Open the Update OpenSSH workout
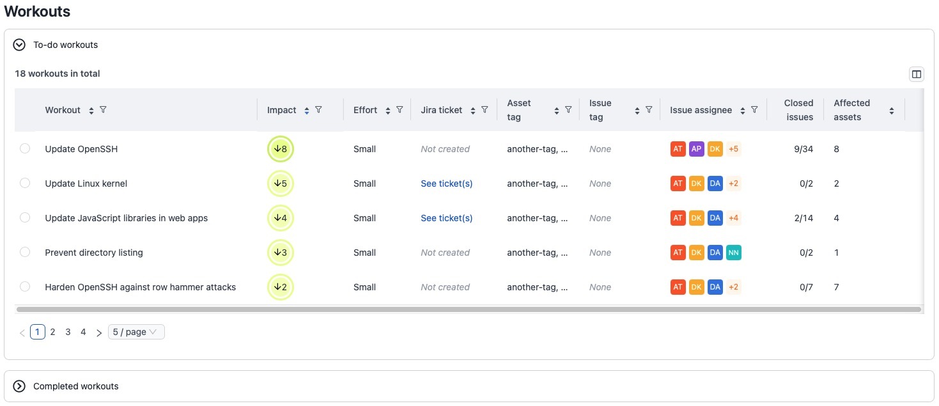This screenshot has width=939, height=406. click(x=81, y=149)
